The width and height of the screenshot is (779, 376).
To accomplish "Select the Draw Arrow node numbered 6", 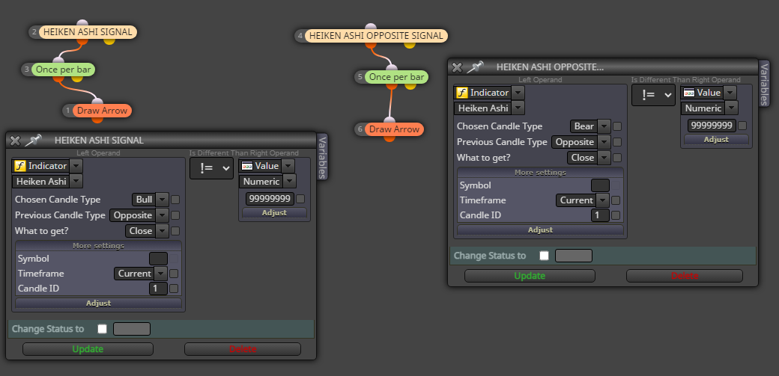I will 394,129.
